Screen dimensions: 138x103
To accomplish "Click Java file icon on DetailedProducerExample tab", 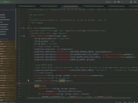I will (83, 6).
